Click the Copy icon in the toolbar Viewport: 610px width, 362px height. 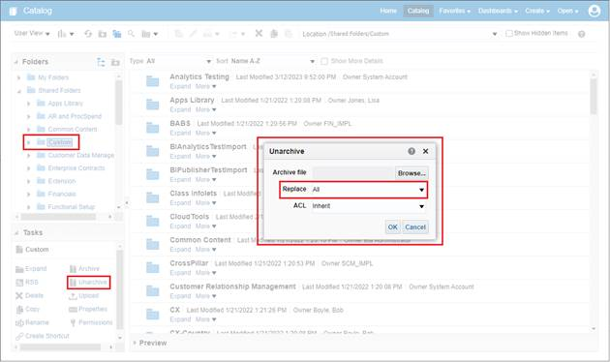(x=274, y=34)
